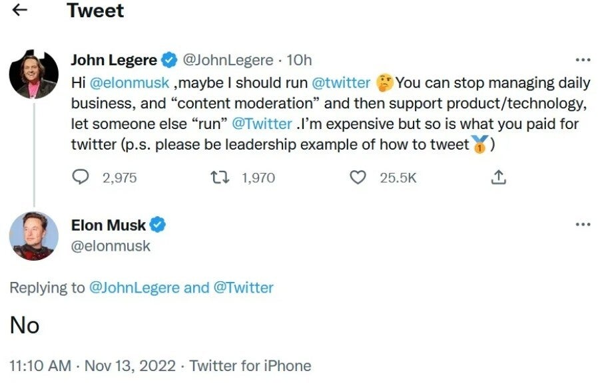Viewport: 598px width, 383px height.
Task: Click the lowercase @twitter mention link
Action: 341,83
